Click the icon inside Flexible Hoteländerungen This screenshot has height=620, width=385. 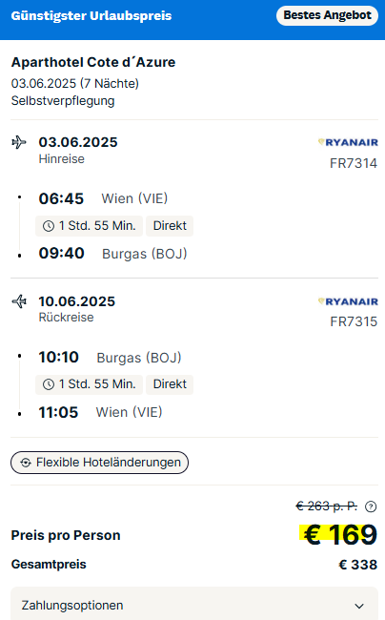(26, 463)
